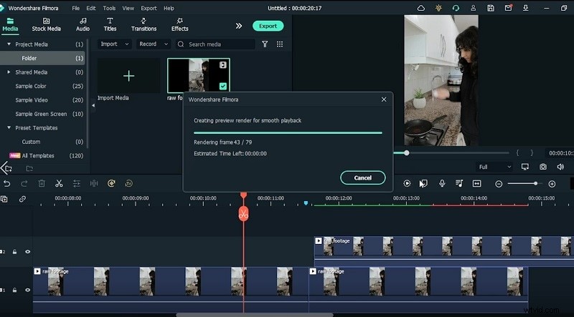Open the Import dropdown
This screenshot has height=317, width=574.
point(115,44)
